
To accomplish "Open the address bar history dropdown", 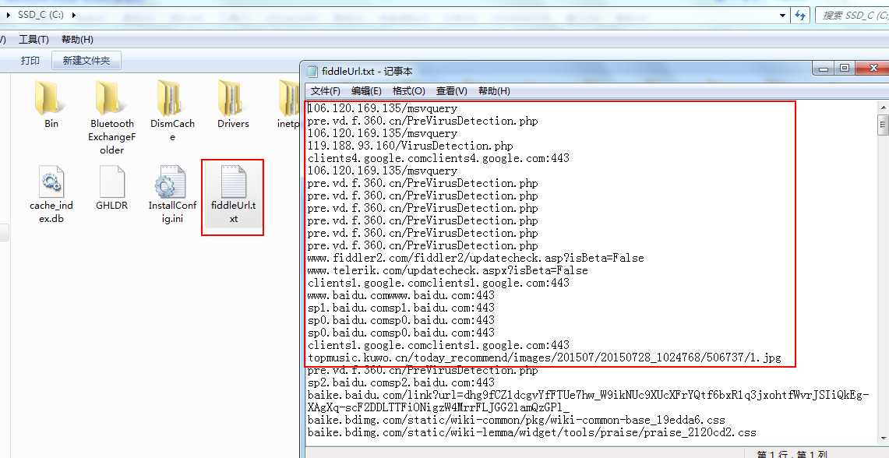I will 783,16.
